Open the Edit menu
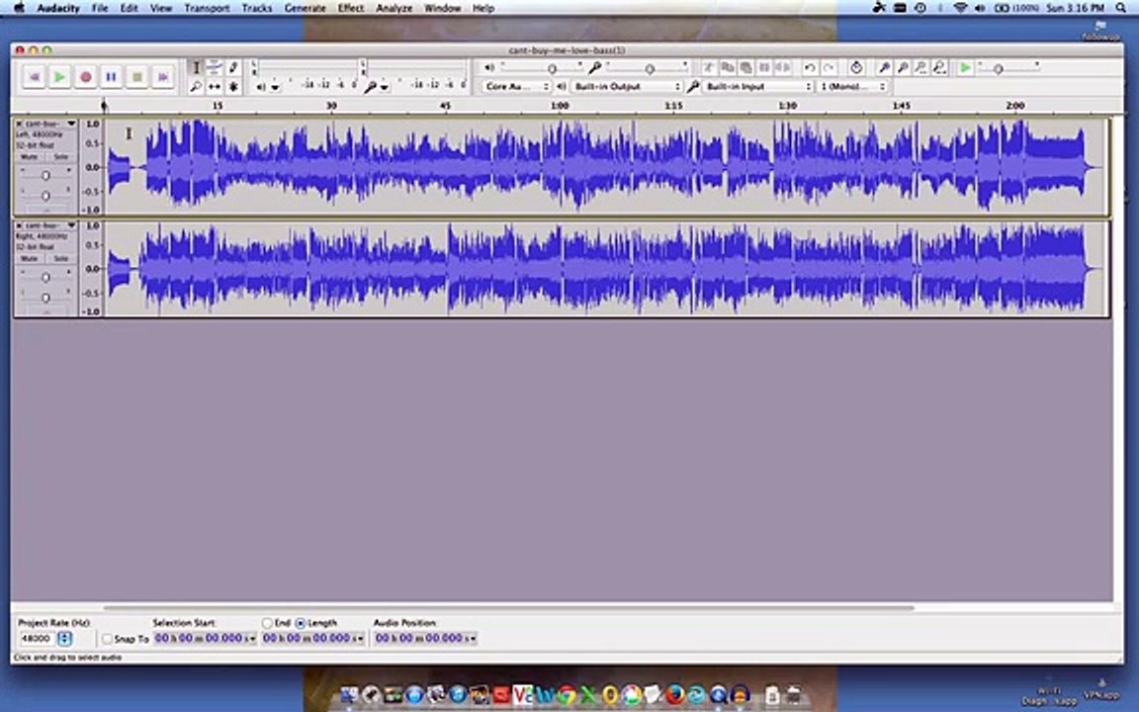The width and height of the screenshot is (1139, 712). pos(130,8)
